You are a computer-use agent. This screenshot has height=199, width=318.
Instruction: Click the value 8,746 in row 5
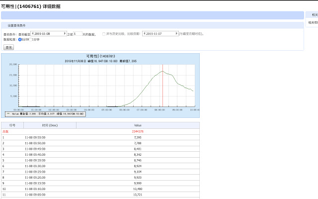(138, 160)
